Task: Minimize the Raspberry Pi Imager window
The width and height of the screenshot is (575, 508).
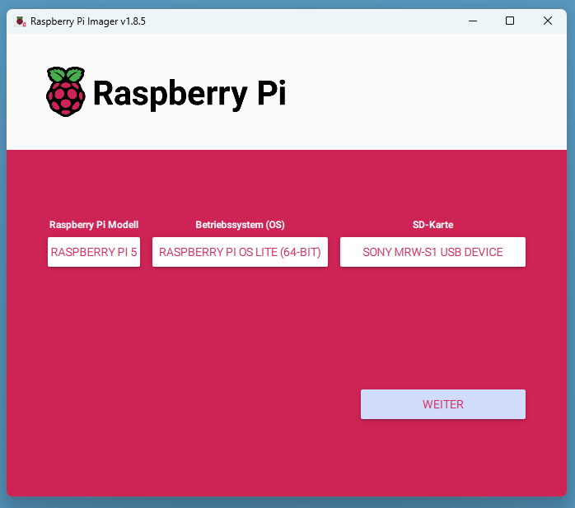Action: click(x=472, y=21)
